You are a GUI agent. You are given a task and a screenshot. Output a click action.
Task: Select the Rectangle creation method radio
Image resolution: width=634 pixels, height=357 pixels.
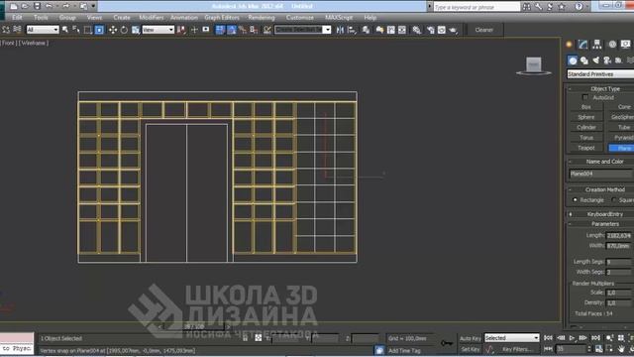click(575, 200)
